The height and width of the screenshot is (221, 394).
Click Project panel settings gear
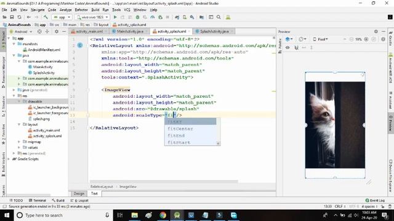[57, 31]
